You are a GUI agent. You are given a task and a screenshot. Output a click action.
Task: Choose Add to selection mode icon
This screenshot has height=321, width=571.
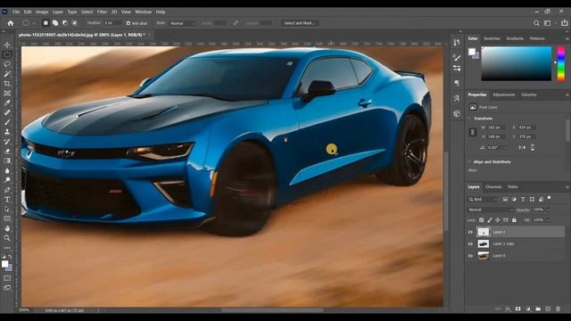pyautogui.click(x=55, y=23)
